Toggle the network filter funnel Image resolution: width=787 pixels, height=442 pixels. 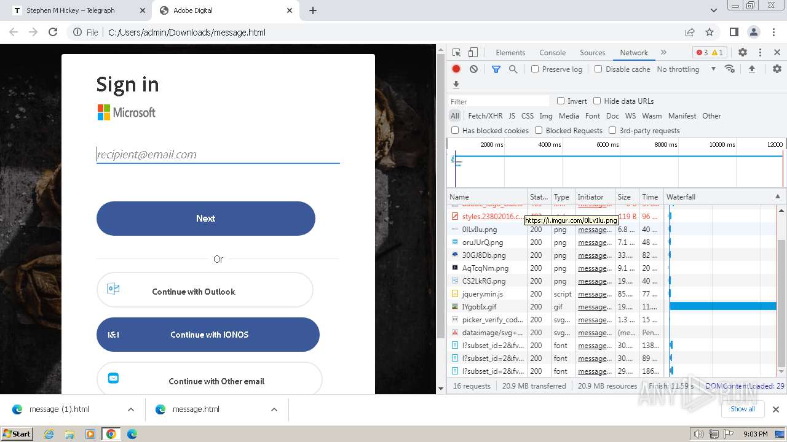496,69
